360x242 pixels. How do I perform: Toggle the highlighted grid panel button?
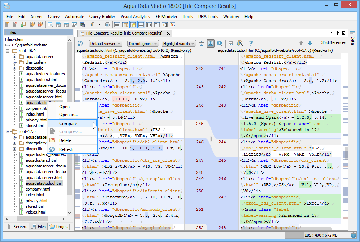point(141,24)
